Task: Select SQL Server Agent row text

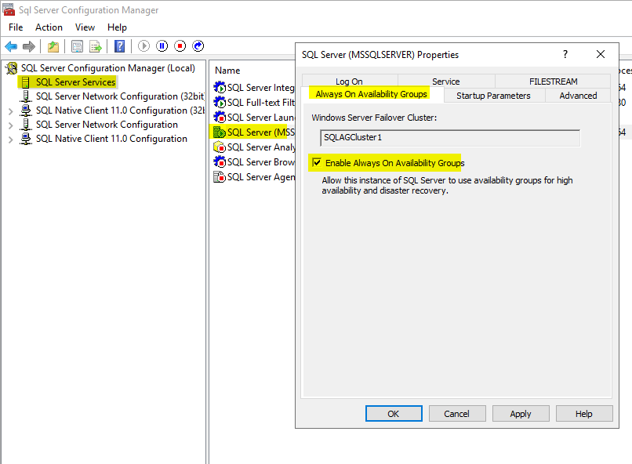Action: point(261,177)
